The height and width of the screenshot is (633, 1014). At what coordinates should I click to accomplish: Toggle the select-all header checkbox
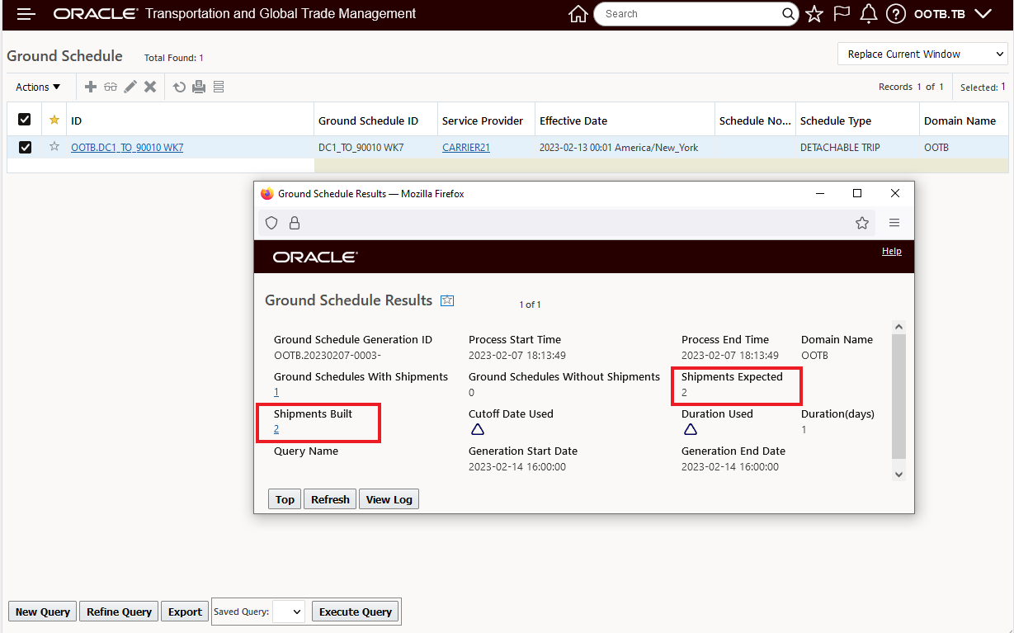25,120
